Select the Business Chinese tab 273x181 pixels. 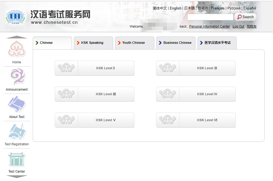tap(176, 43)
